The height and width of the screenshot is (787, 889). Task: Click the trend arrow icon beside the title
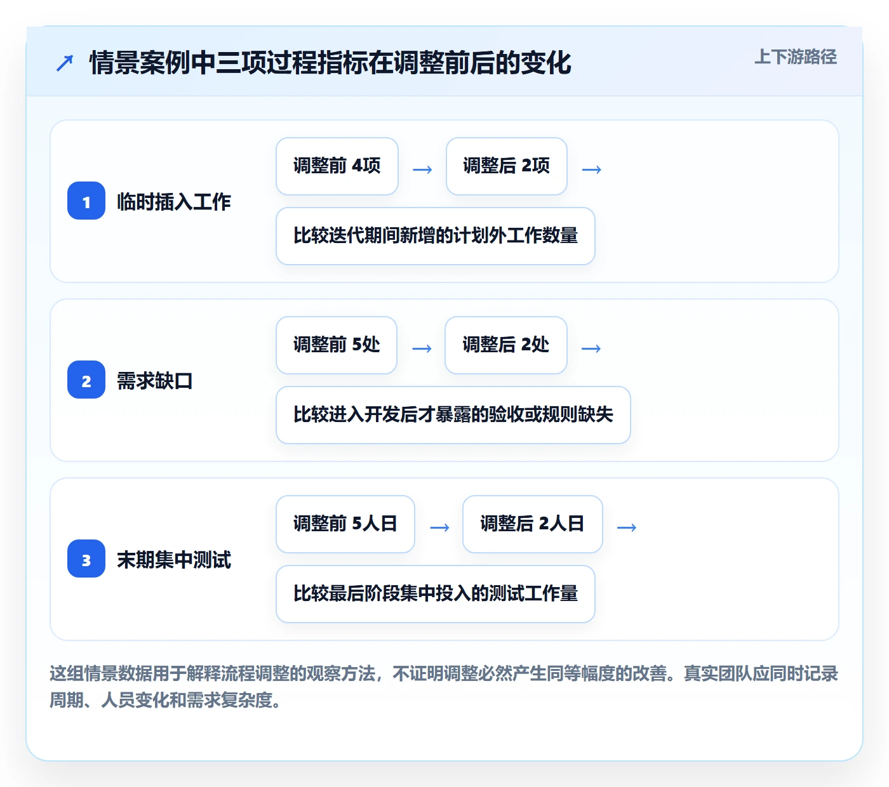[x=65, y=63]
